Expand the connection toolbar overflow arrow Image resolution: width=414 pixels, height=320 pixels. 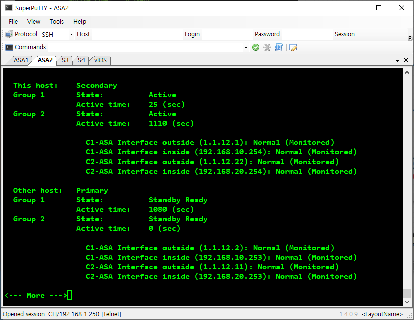point(410,38)
